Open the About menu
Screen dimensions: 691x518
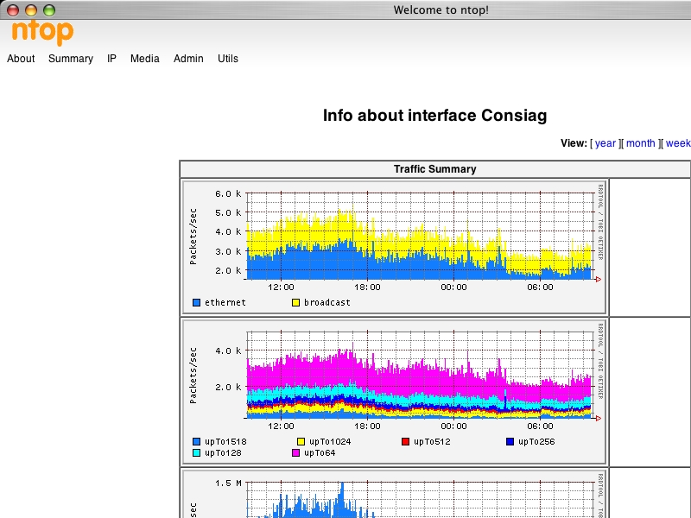coord(21,59)
